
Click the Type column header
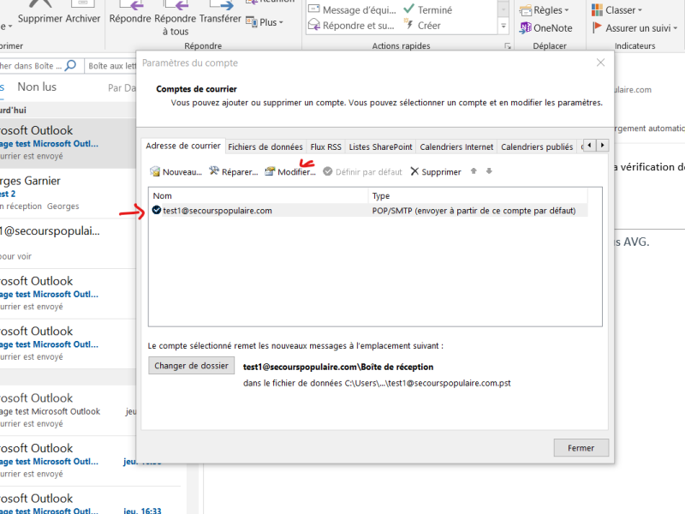pyautogui.click(x=478, y=196)
